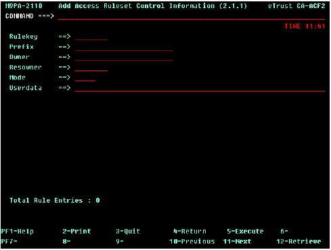Click the unassigned 9- key label

pyautogui.click(x=120, y=241)
